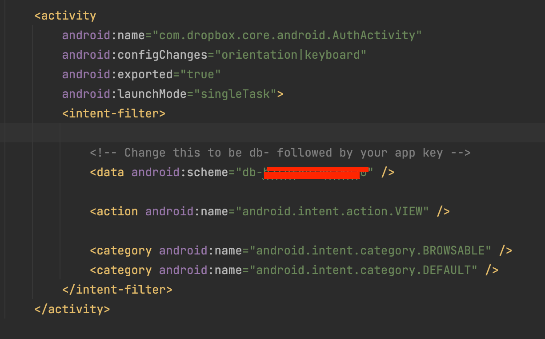
Task: Click the redacted db- scheme value
Action: click(x=316, y=172)
